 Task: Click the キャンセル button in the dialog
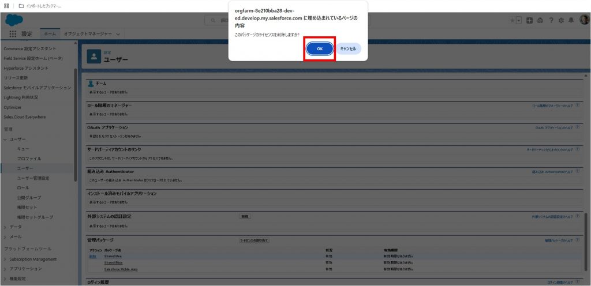(x=348, y=49)
